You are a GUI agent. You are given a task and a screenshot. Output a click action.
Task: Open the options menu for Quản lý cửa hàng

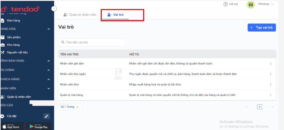tap(271, 95)
